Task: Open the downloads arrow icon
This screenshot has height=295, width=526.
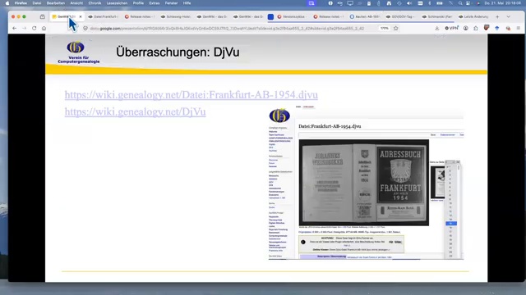Action: click(x=436, y=29)
